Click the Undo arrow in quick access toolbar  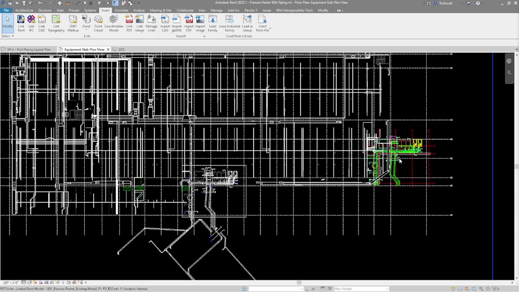[40, 3]
